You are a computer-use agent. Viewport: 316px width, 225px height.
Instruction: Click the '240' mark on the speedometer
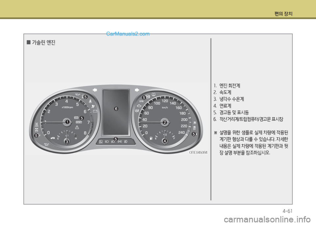coord(182,132)
